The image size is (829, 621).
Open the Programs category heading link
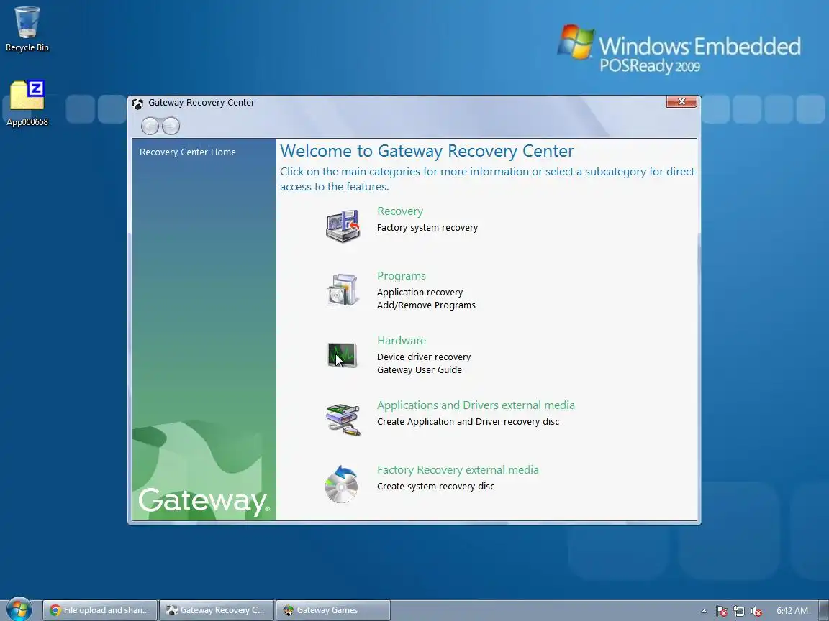click(402, 276)
